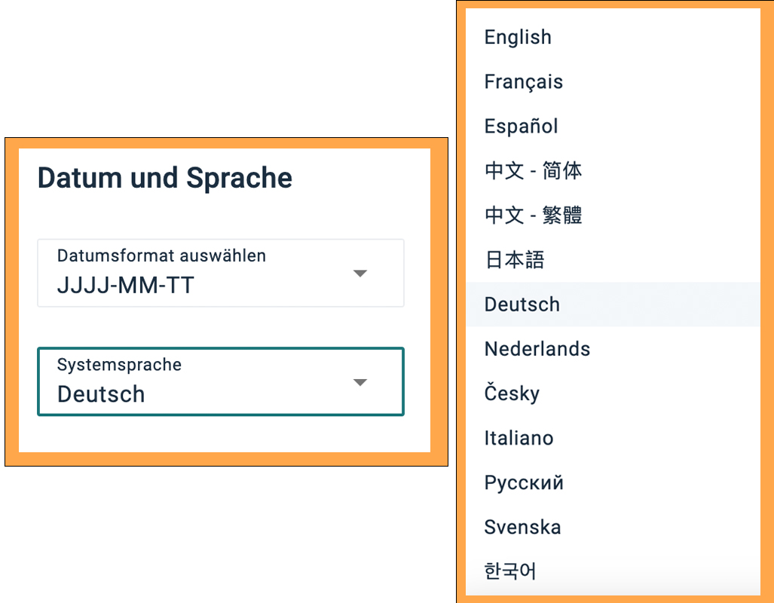This screenshot has width=774, height=603.
Task: Select Italiano language option
Action: click(x=519, y=438)
